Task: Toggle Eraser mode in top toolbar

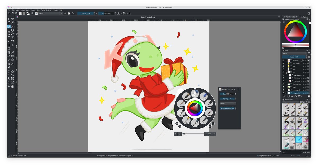Action: tap(65, 13)
